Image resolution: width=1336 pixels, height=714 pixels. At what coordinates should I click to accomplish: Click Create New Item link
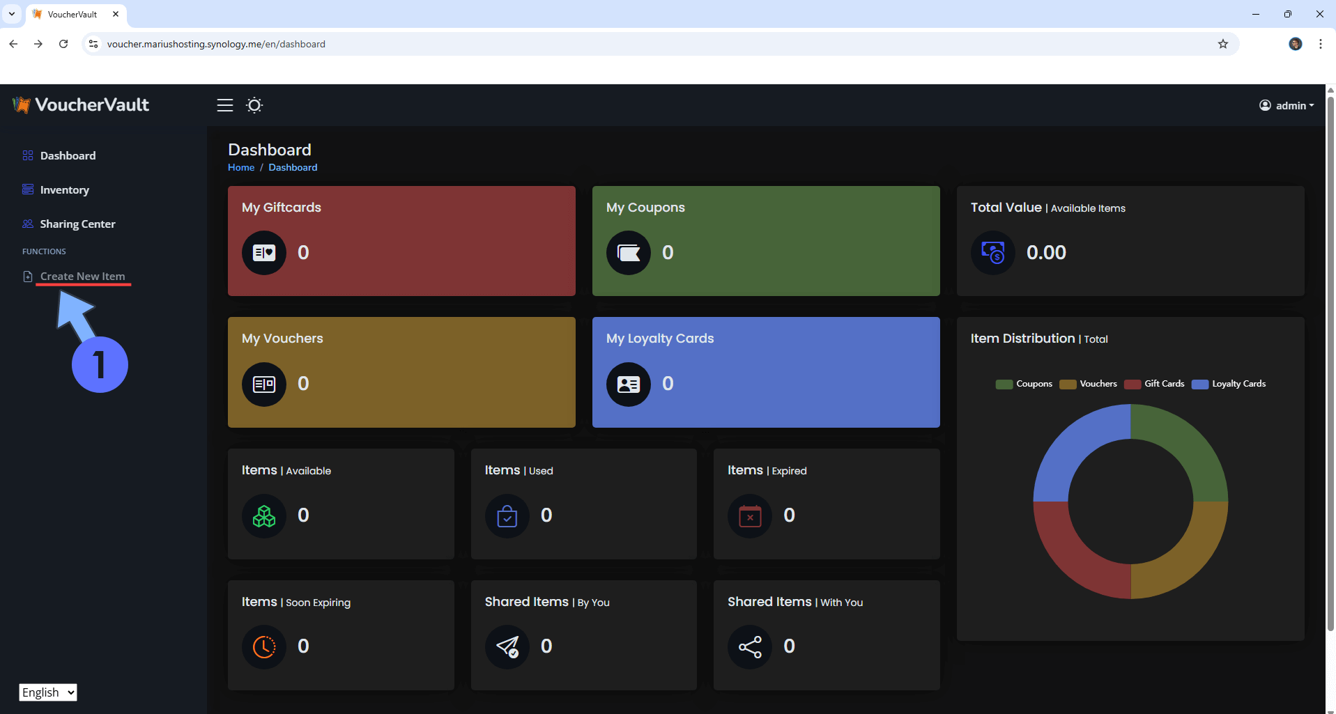[x=82, y=277]
